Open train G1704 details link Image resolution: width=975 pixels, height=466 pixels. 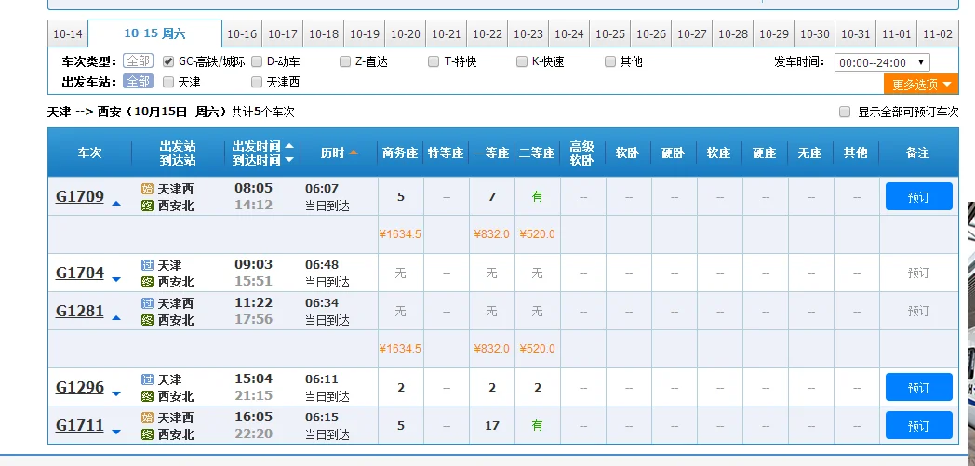[80, 273]
